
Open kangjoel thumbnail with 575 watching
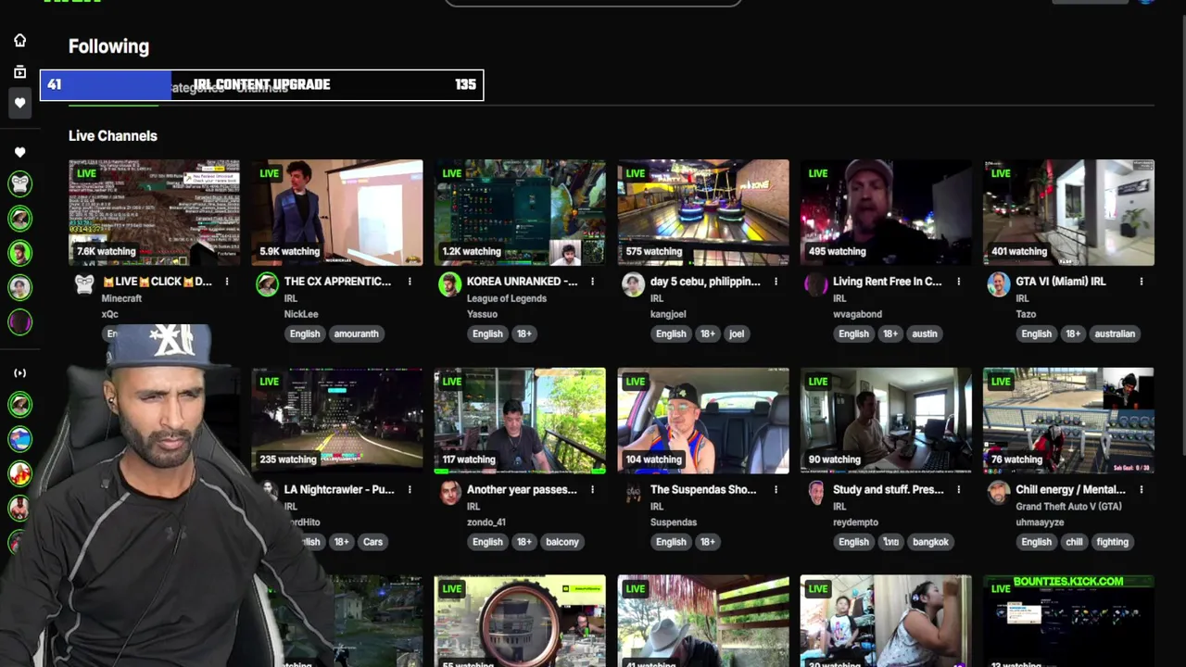pyautogui.click(x=703, y=212)
